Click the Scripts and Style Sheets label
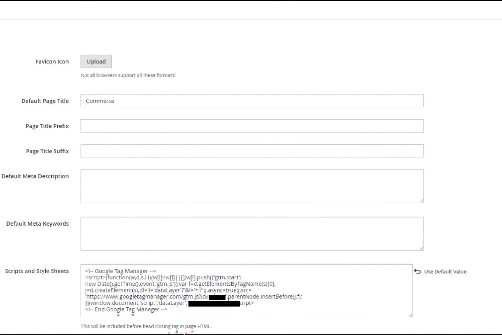The height and width of the screenshot is (335, 502). coord(37,271)
